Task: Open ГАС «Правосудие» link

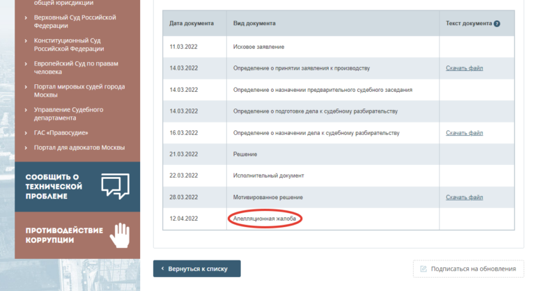Action: tap(61, 133)
